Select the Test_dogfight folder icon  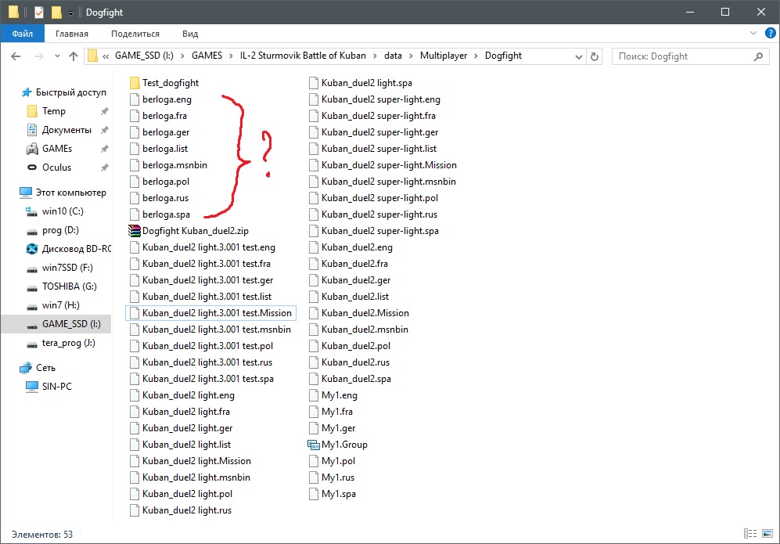(x=135, y=83)
